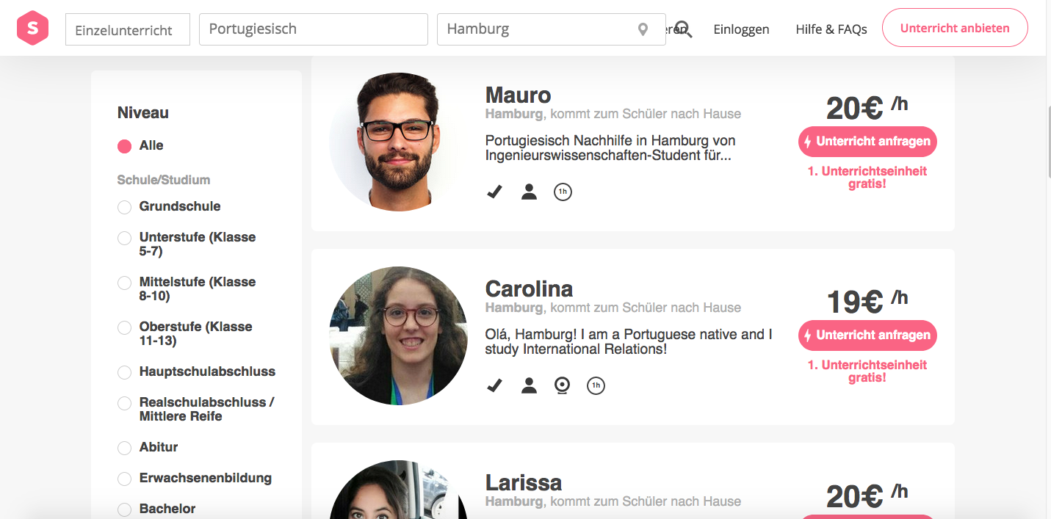Open the Hamburg location field

pos(540,29)
